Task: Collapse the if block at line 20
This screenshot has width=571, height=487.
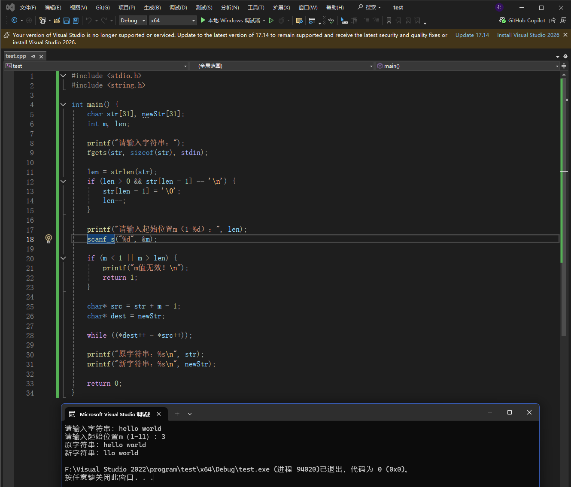Action: pos(63,258)
